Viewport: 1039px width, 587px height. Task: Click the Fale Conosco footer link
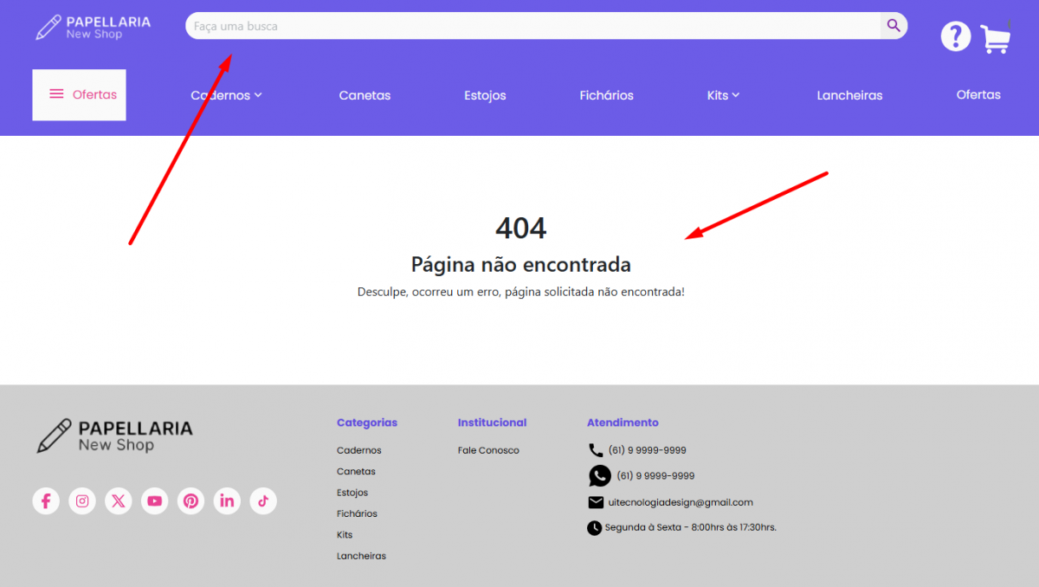488,450
